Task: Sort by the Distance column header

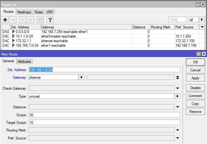Action: tap(141, 27)
